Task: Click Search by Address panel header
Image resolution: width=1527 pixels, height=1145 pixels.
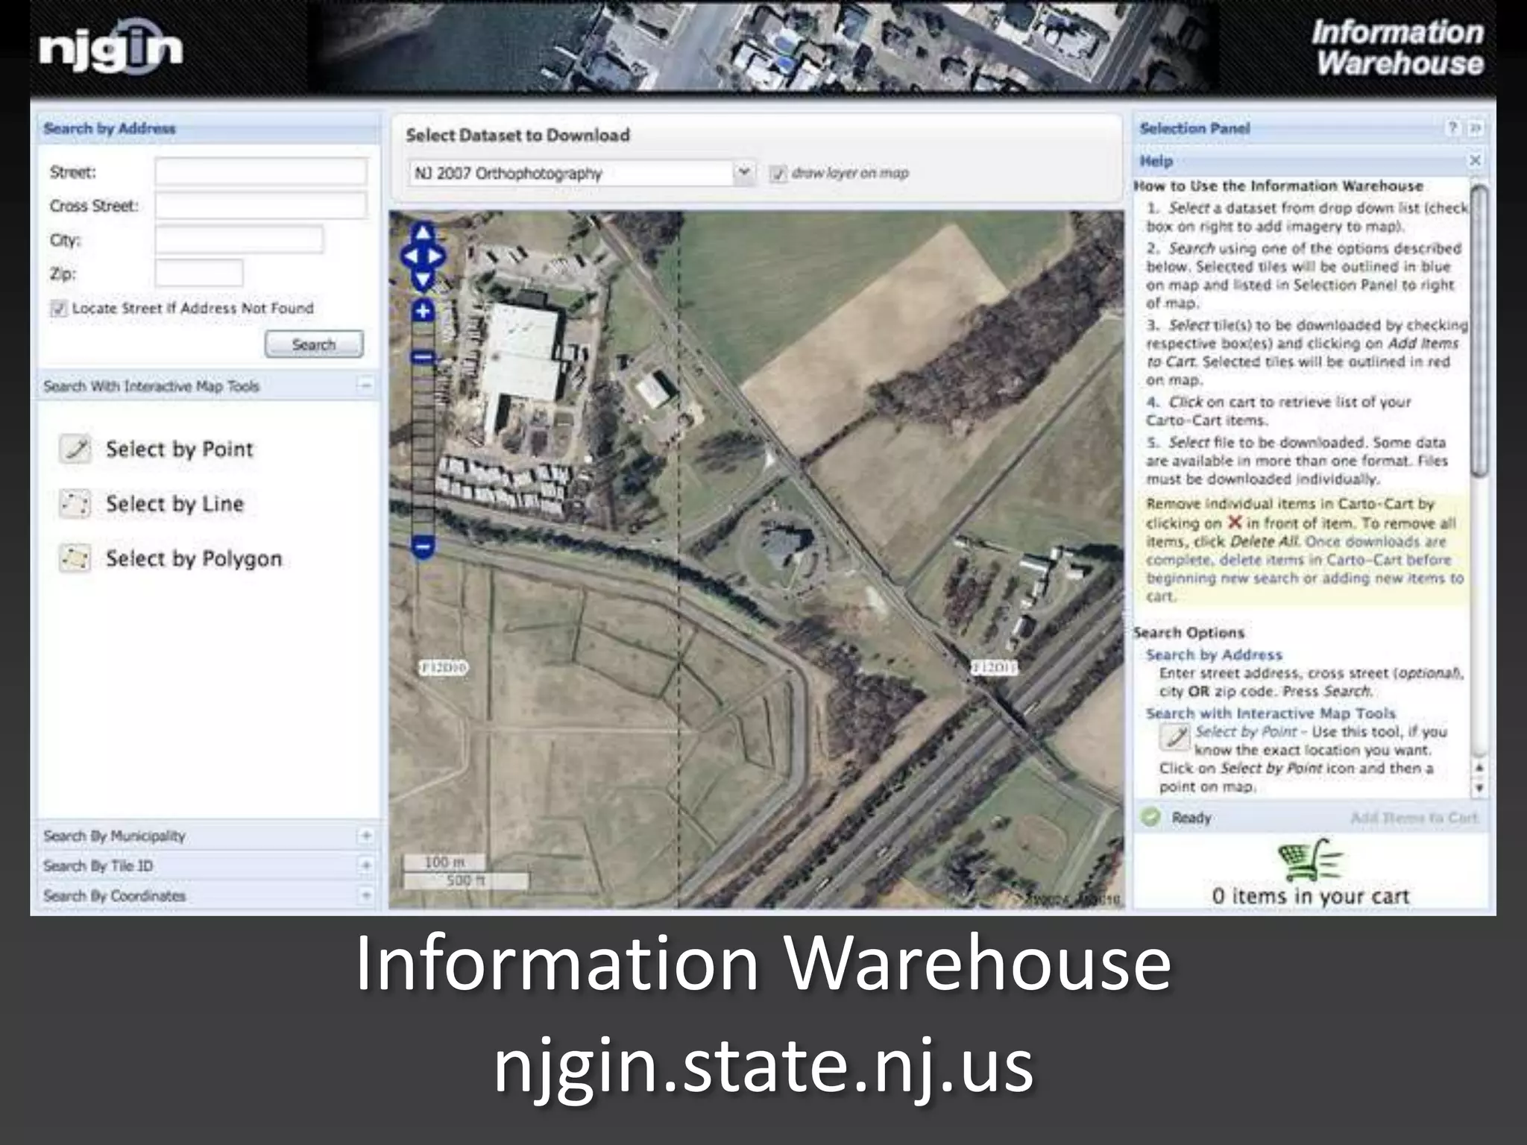Action: pyautogui.click(x=209, y=128)
